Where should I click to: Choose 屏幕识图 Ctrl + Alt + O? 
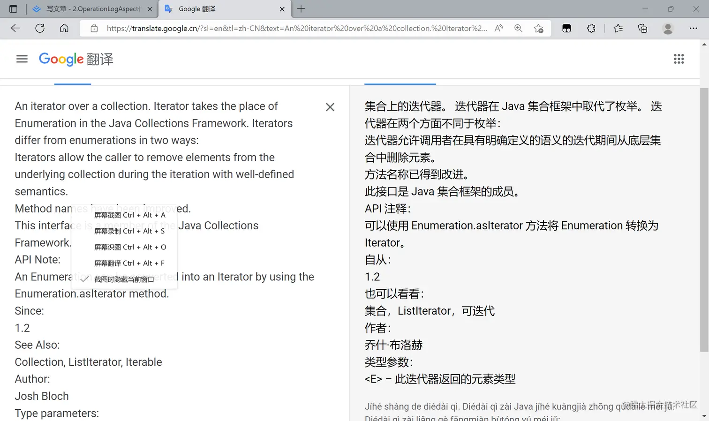(x=124, y=247)
